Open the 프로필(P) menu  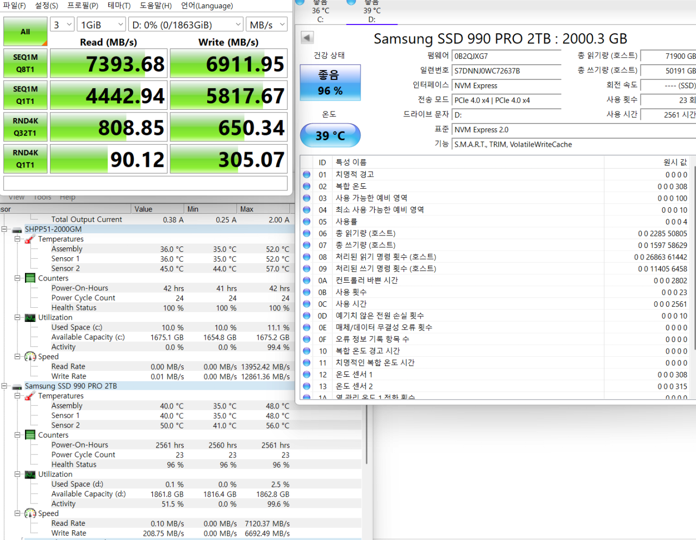click(x=83, y=5)
